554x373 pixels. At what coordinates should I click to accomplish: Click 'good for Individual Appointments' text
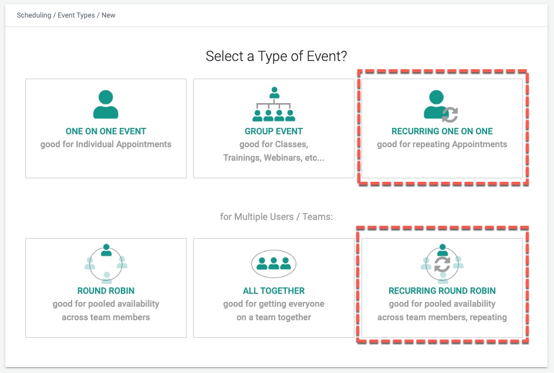pos(106,144)
